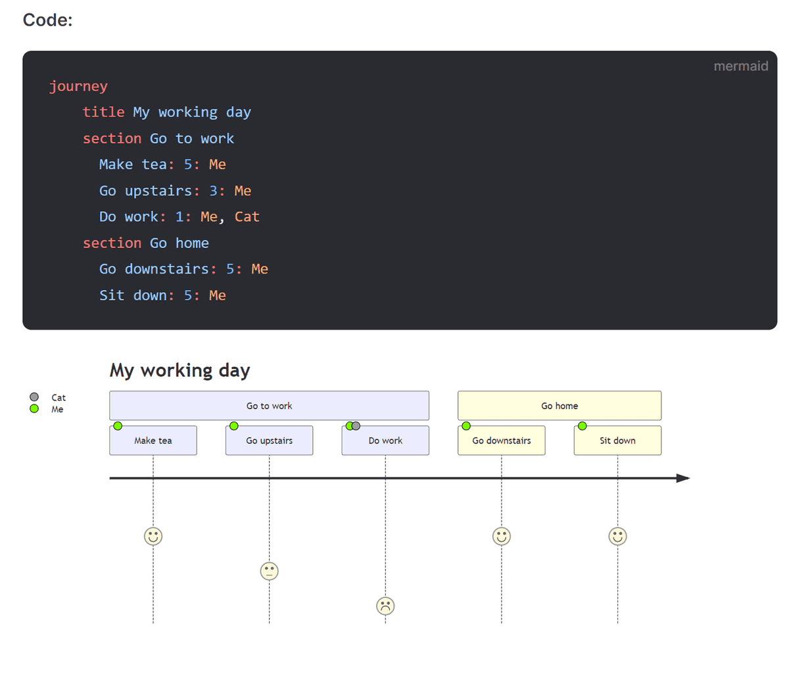The image size is (789, 690).
Task: Click the gray Cat legend circle
Action: [34, 397]
